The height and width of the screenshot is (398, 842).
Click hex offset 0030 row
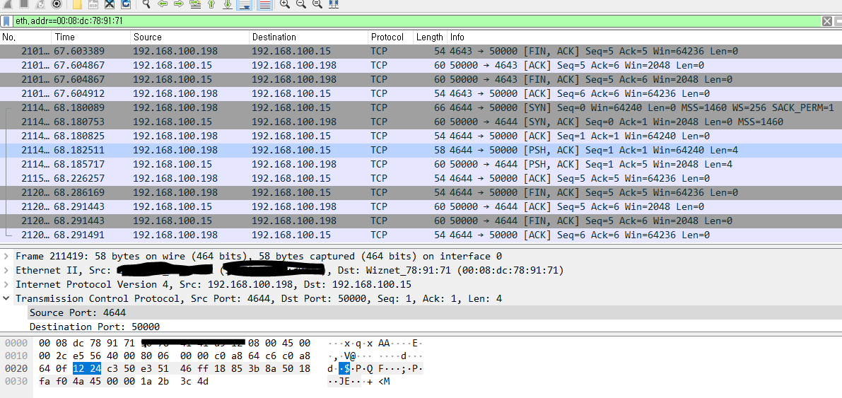pos(15,381)
